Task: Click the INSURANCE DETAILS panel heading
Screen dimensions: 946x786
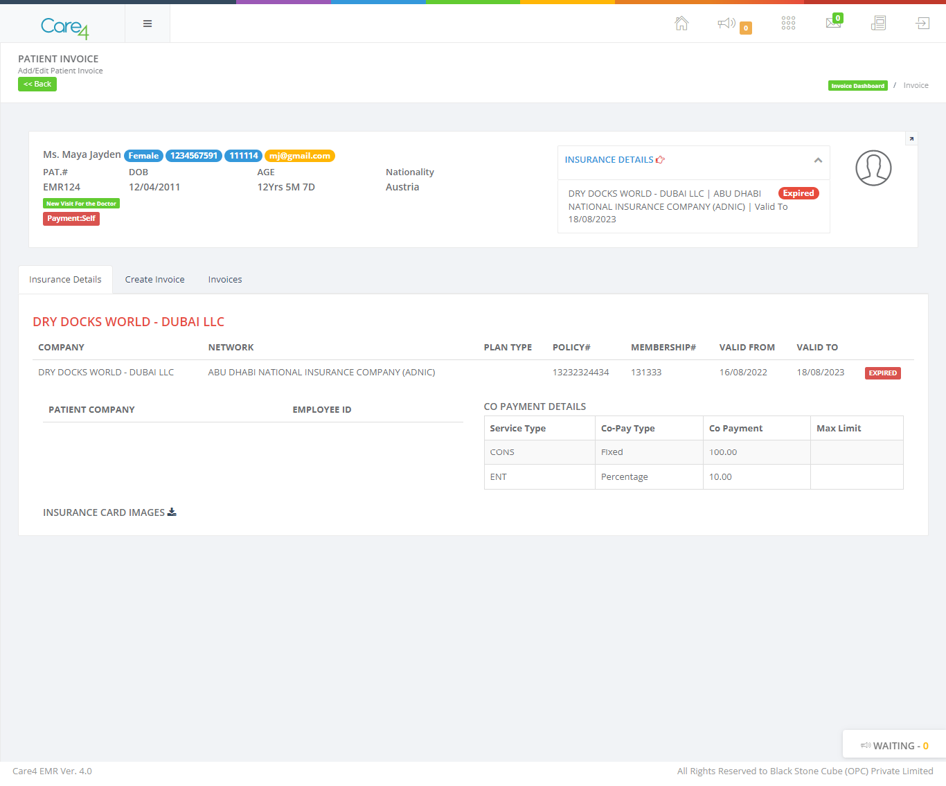Action: click(x=609, y=160)
